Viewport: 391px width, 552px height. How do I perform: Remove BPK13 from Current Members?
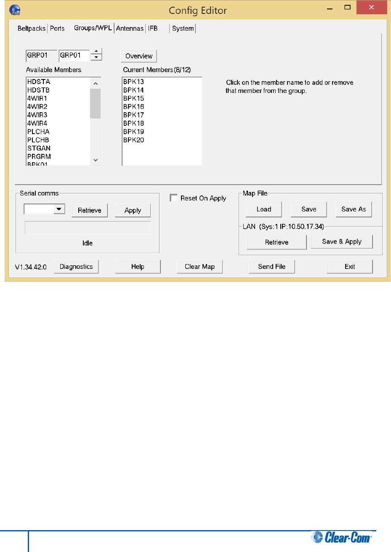pyautogui.click(x=134, y=82)
